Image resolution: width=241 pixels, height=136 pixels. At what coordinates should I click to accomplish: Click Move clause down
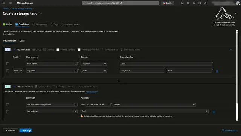[x=130, y=49]
